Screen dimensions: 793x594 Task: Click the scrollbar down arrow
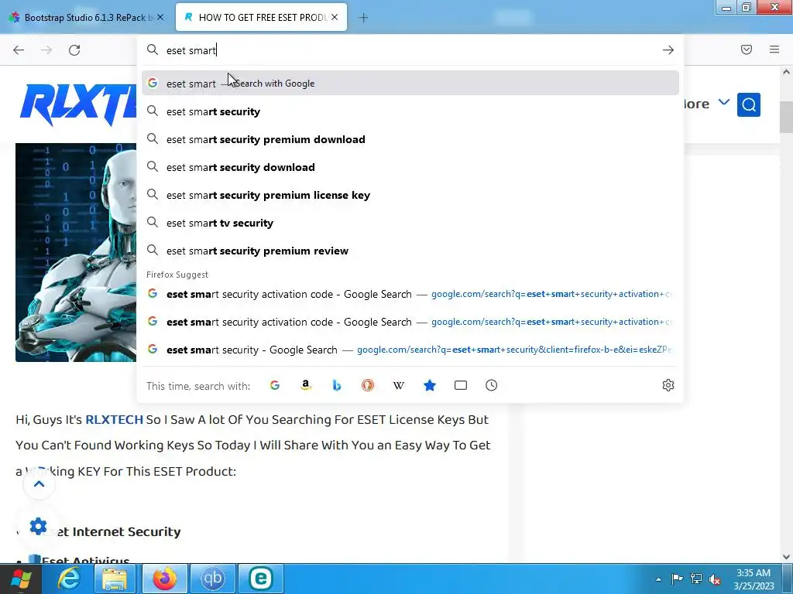point(787,557)
